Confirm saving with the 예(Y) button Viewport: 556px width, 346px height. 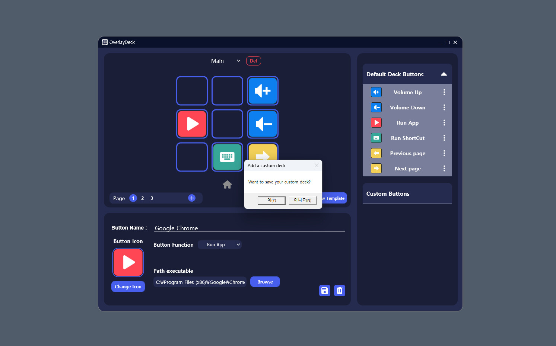pos(271,200)
